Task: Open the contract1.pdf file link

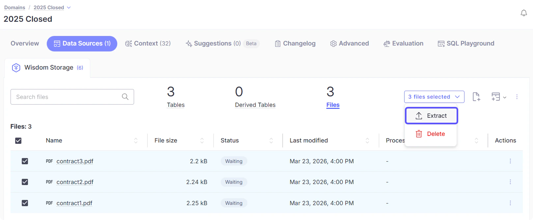Action: coord(74,203)
